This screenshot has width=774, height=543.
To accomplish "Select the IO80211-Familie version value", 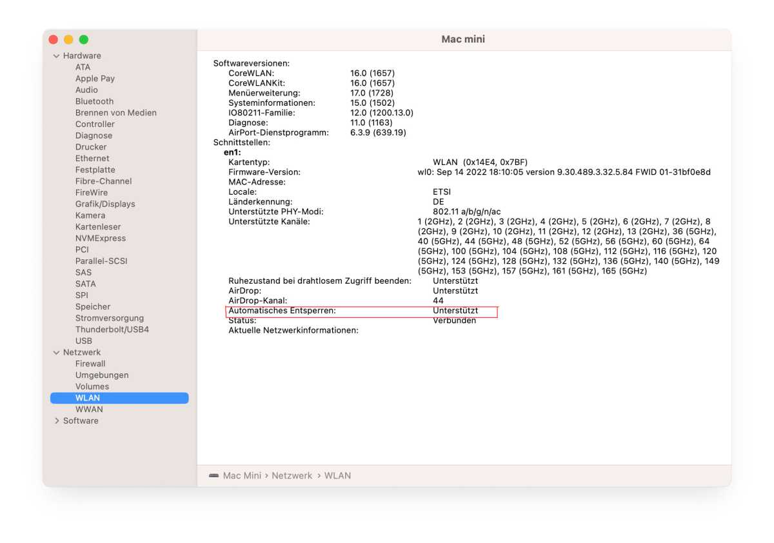I will pos(382,113).
